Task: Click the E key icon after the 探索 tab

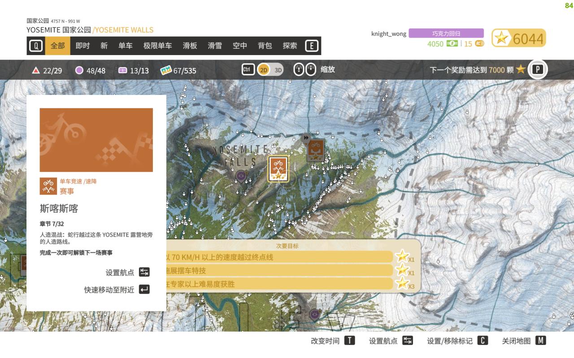Action: (312, 46)
